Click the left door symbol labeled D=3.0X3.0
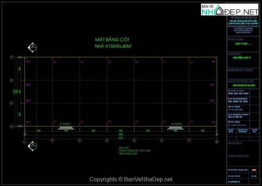 tap(66, 126)
